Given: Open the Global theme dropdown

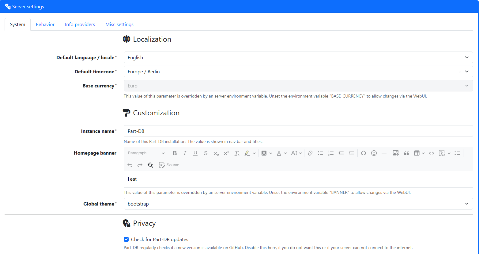Looking at the screenshot, I should 298,204.
